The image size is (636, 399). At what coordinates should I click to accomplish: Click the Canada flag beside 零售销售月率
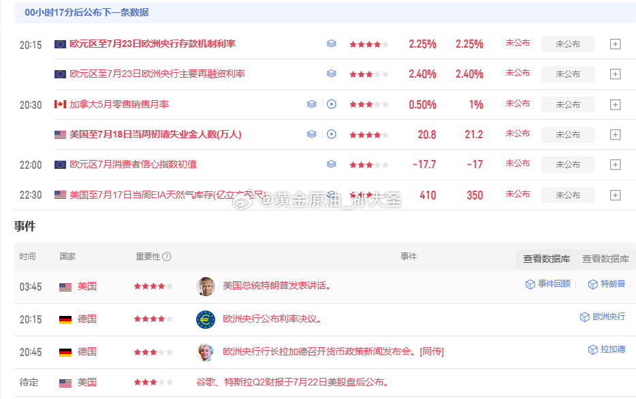pos(60,105)
